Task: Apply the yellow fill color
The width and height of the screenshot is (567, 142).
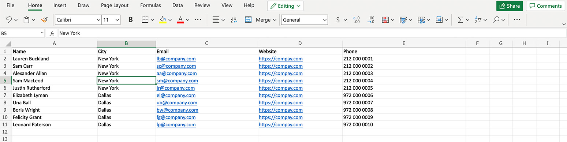Action: coord(163,20)
